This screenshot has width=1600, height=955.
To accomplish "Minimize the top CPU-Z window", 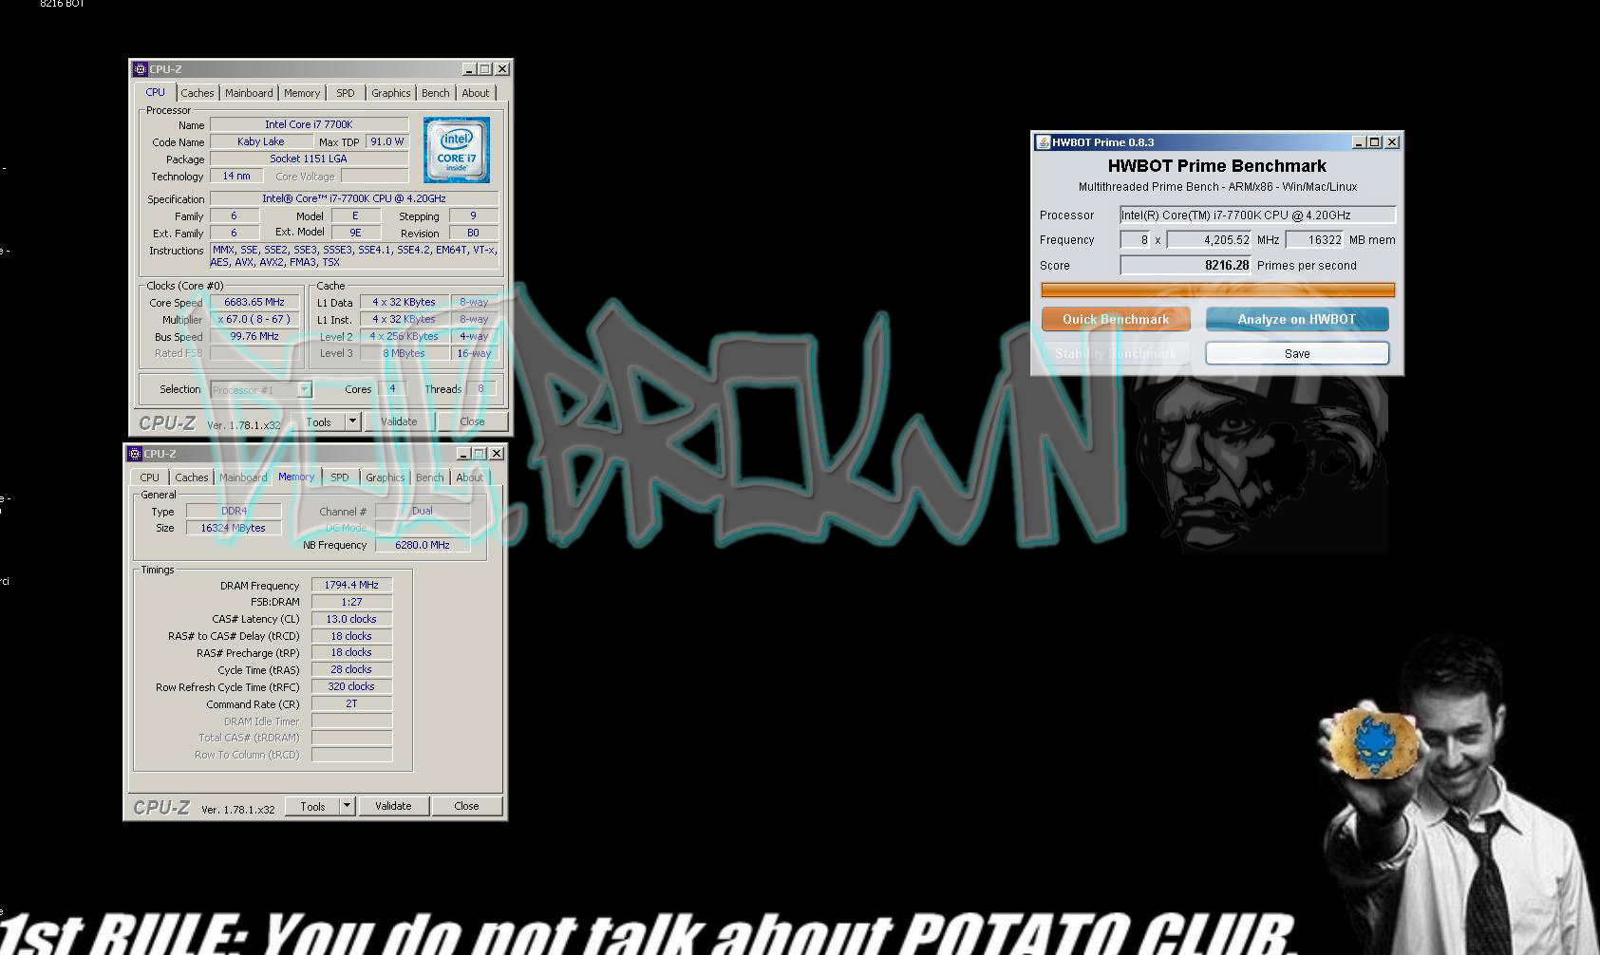I will point(469,69).
